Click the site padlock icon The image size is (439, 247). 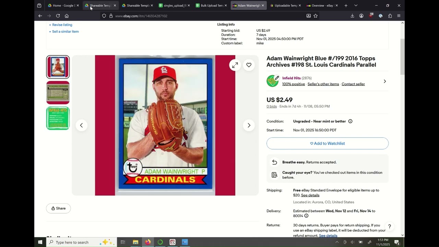(111, 16)
